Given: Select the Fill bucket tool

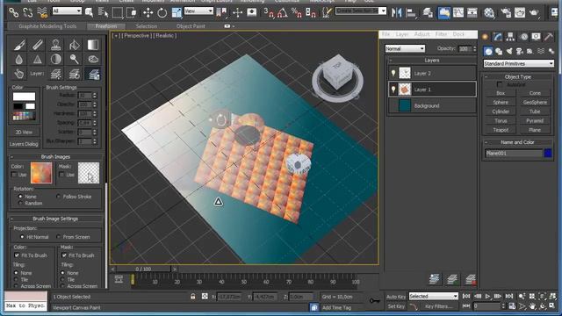Looking at the screenshot, I should point(75,45).
